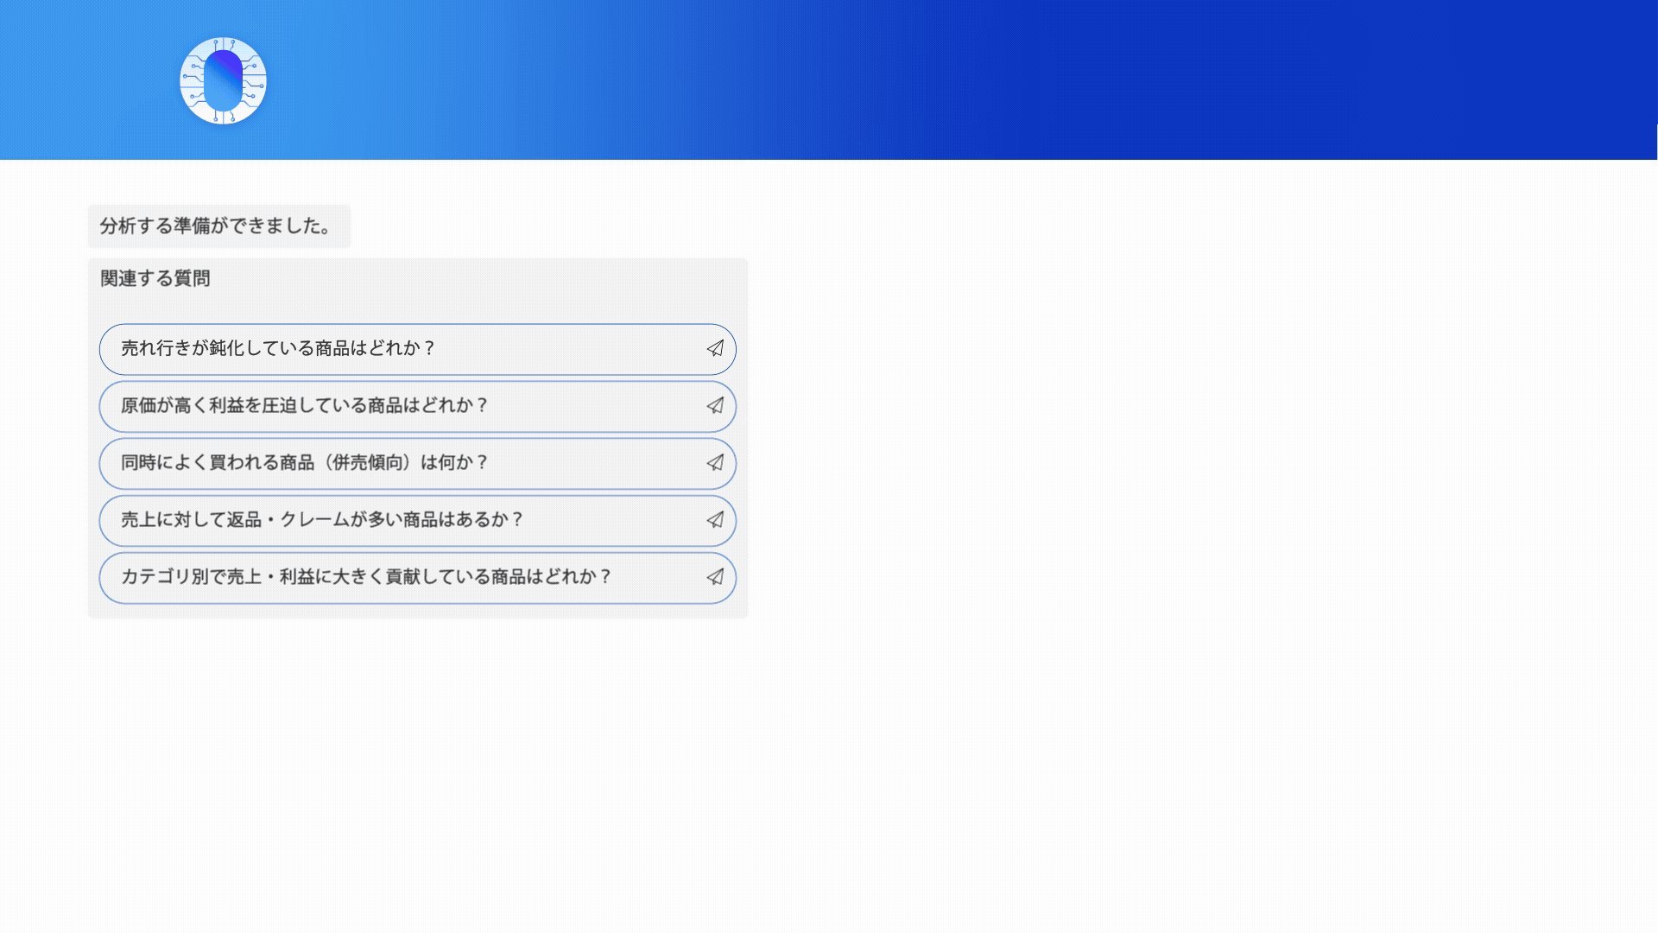Viewport: 1658px width, 933px height.
Task: Pick the 同時によく買われる商品 suggestion text
Action: tap(216, 463)
